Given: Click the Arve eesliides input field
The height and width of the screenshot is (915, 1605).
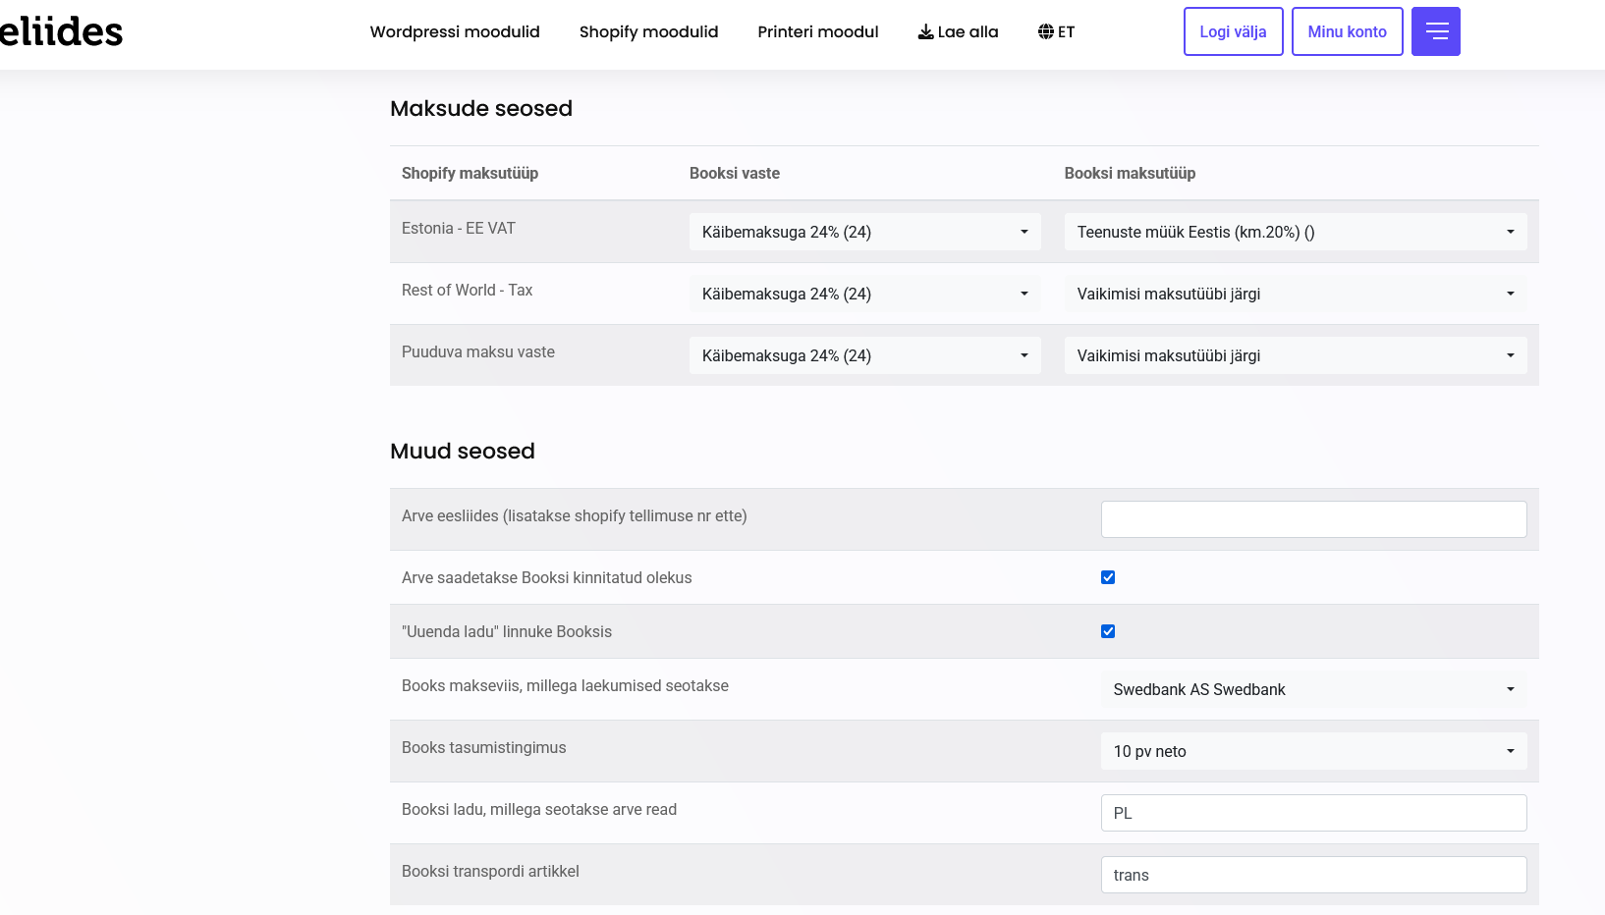Looking at the screenshot, I should coord(1313,519).
